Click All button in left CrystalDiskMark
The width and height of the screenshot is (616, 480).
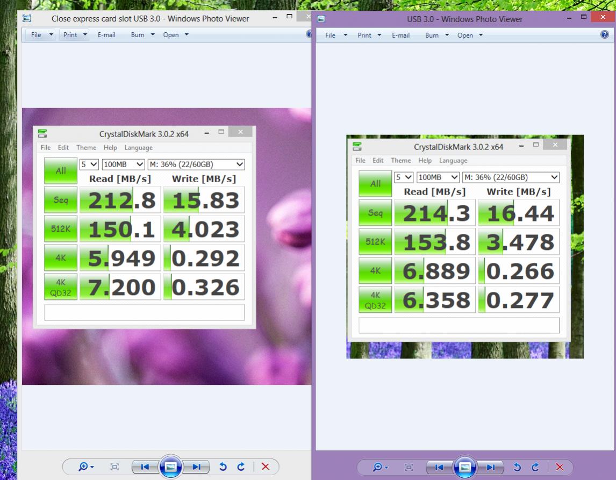click(x=61, y=171)
